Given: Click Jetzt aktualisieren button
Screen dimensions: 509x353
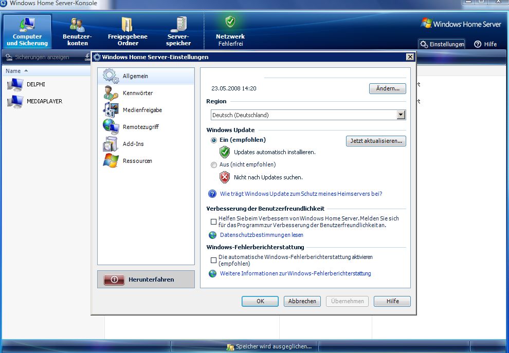Looking at the screenshot, I should coord(376,141).
